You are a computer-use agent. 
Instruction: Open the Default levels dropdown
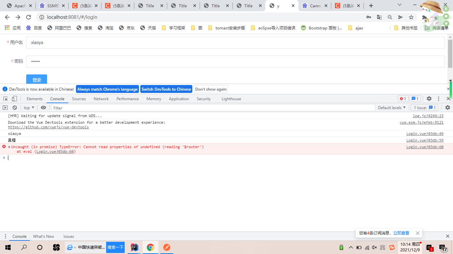392,107
